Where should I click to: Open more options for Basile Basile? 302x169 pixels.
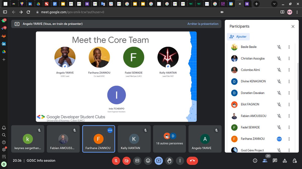(x=289, y=47)
